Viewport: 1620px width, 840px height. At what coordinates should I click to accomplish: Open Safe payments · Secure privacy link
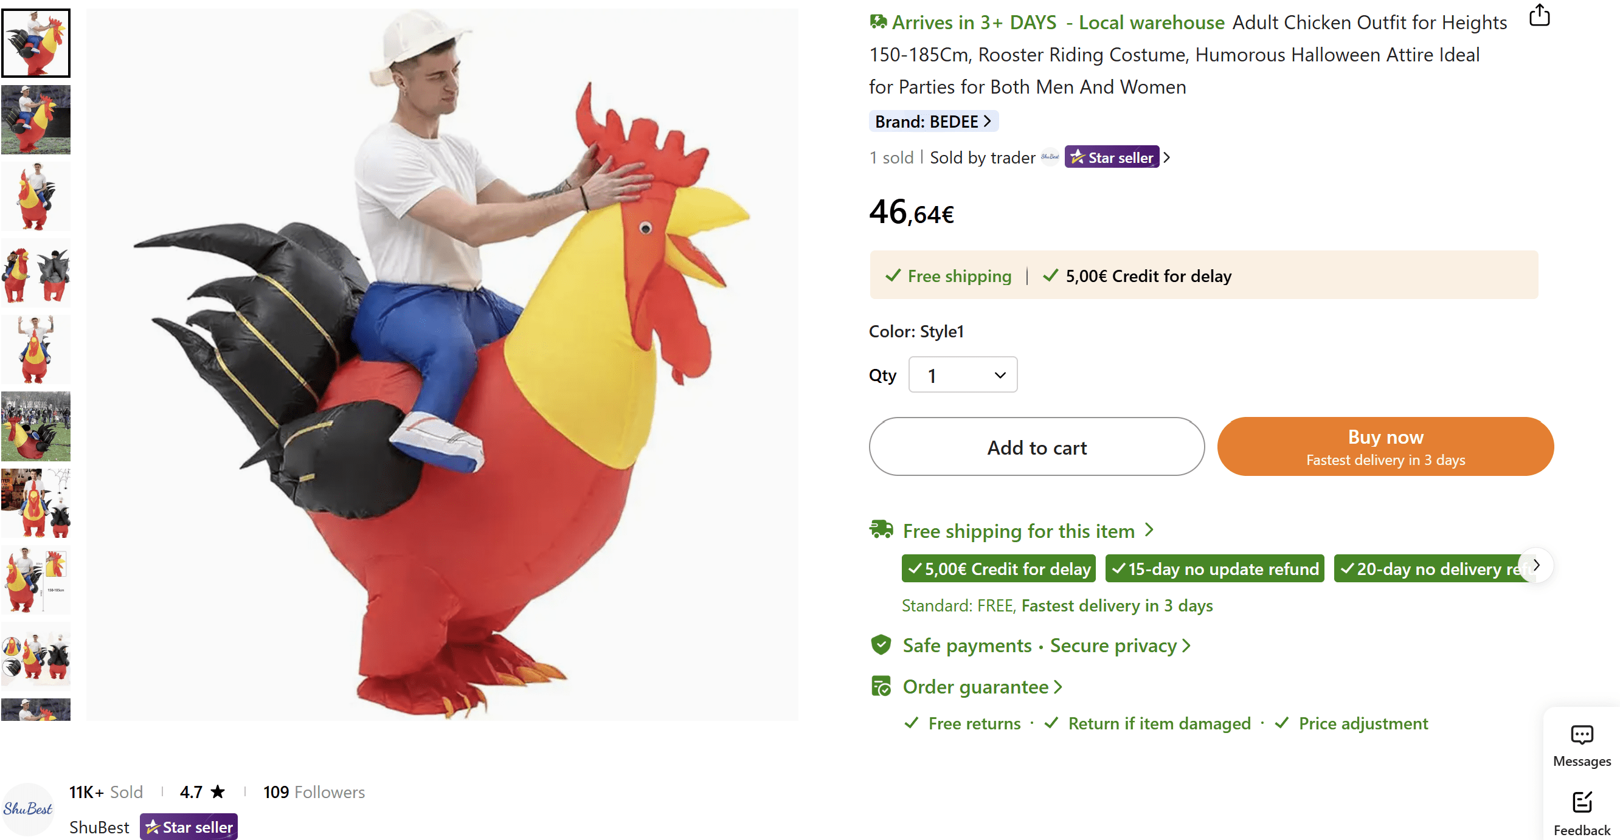[1046, 645]
